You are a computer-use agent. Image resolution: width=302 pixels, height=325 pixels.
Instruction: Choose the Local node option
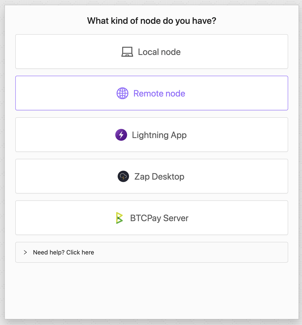(x=151, y=51)
